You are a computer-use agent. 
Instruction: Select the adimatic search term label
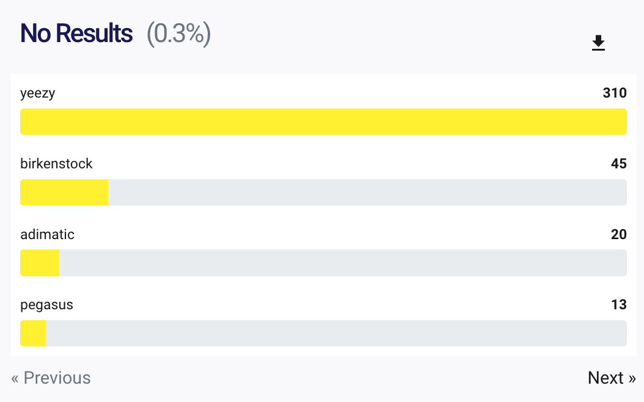[x=47, y=234]
